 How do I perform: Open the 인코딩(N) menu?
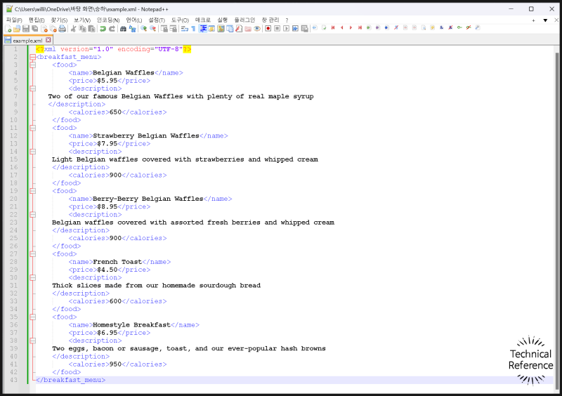tap(108, 20)
